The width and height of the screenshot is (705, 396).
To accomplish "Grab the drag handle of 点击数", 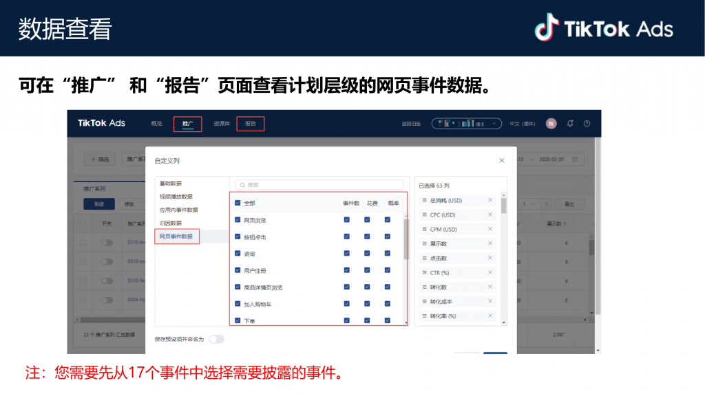I will pyautogui.click(x=424, y=258).
